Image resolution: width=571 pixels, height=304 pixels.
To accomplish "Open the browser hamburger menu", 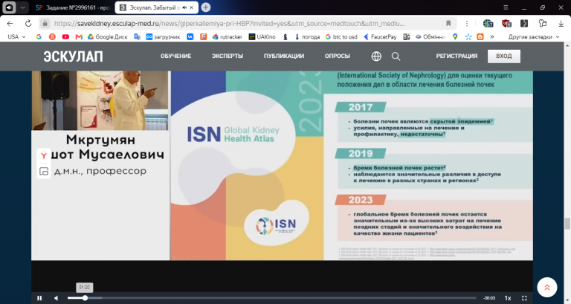I will point(506,7).
